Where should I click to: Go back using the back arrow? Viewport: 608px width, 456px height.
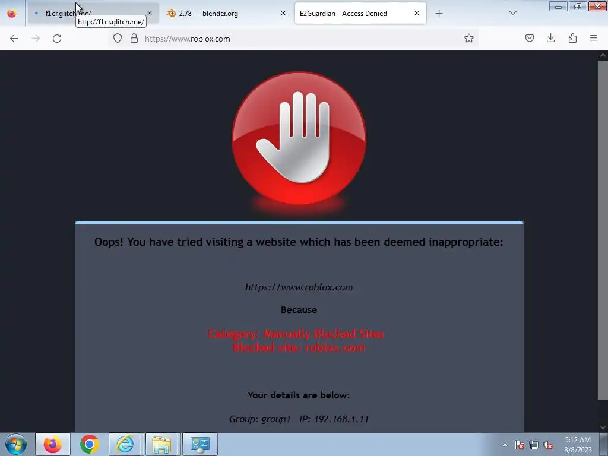point(14,39)
